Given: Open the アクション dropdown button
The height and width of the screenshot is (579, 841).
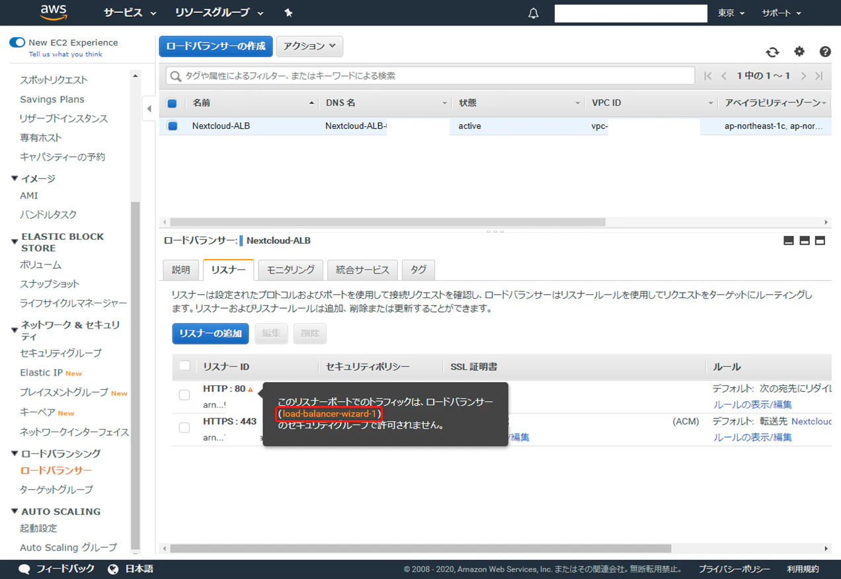Looking at the screenshot, I should pyautogui.click(x=309, y=46).
